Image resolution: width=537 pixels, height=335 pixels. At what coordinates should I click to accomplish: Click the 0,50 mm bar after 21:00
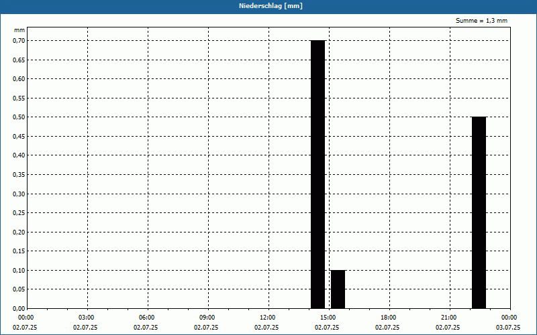point(479,212)
